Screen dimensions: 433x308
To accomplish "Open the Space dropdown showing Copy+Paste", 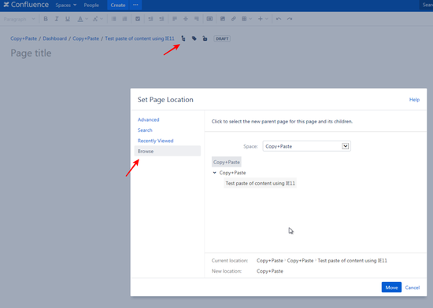I will click(306, 146).
